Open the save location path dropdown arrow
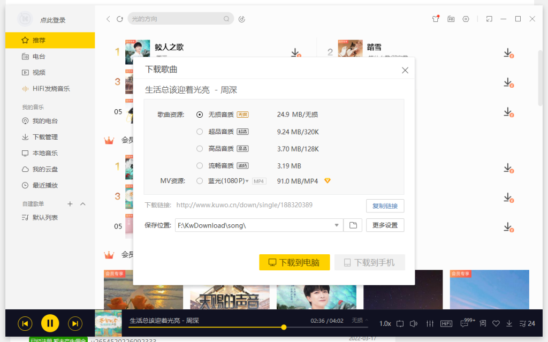The height and width of the screenshot is (342, 548). pyautogui.click(x=337, y=225)
